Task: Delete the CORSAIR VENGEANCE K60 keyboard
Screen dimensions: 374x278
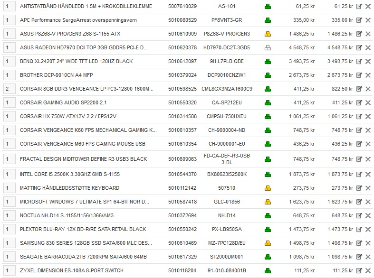Action: pyautogui.click(x=368, y=130)
